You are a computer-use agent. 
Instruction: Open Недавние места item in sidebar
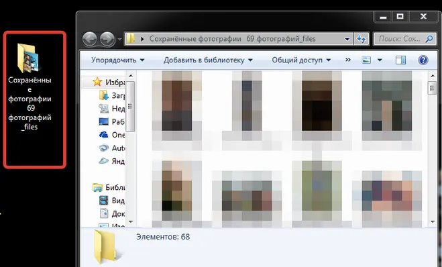pyautogui.click(x=111, y=108)
